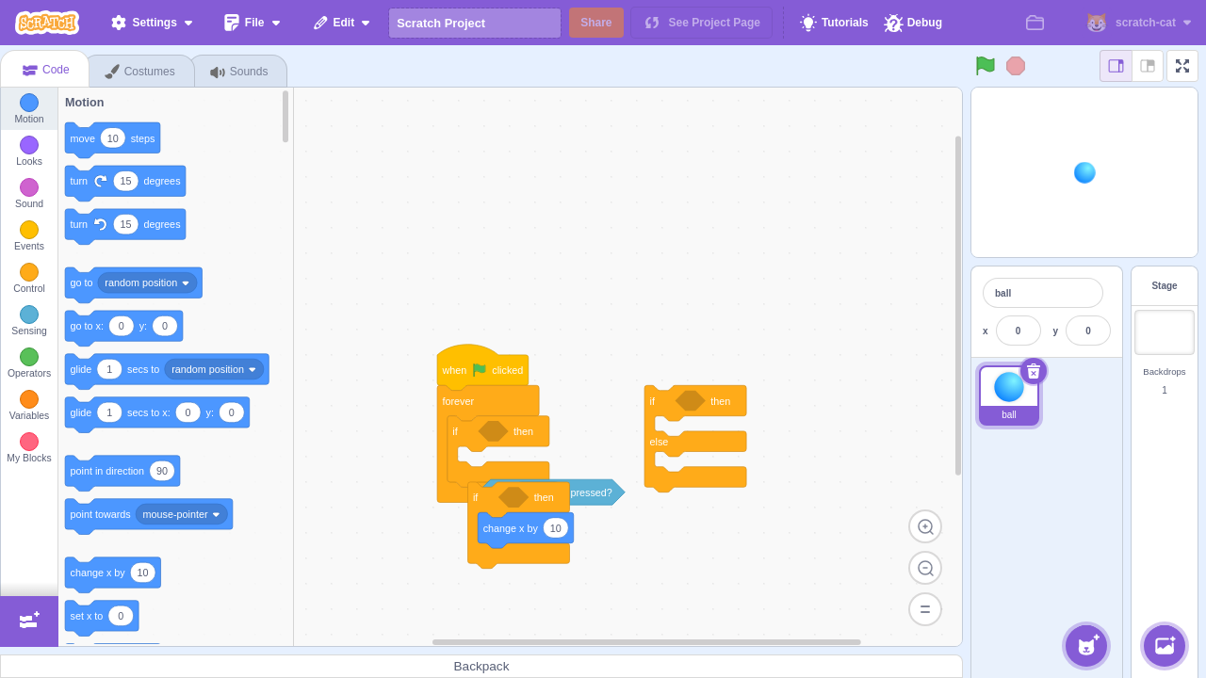Viewport: 1206px width, 678px height.
Task: Open the point towards mouse-pointer dropdown
Action: 182,514
